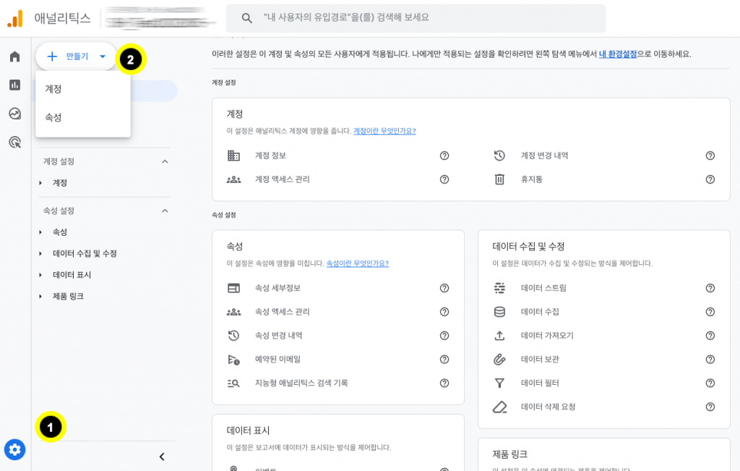Screen dimensions: 740x471
Task: Open the Home icon in left navigation
Action: click(x=14, y=56)
